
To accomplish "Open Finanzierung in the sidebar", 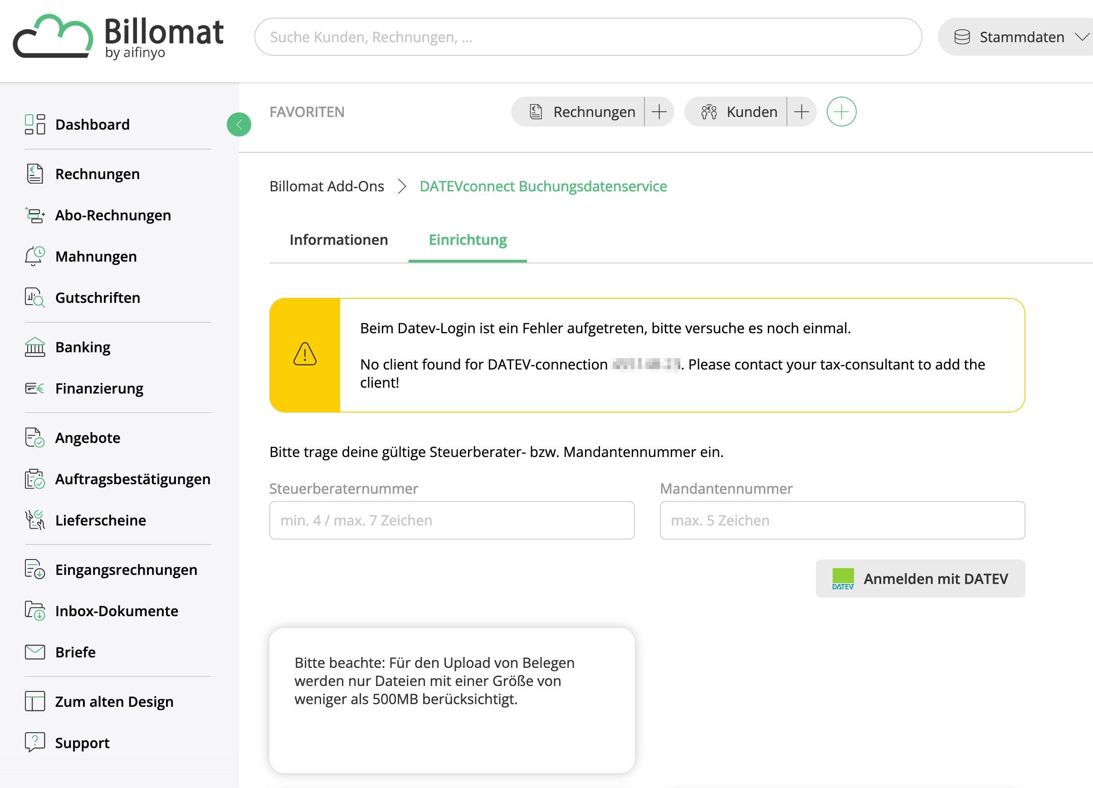I will coord(99,388).
